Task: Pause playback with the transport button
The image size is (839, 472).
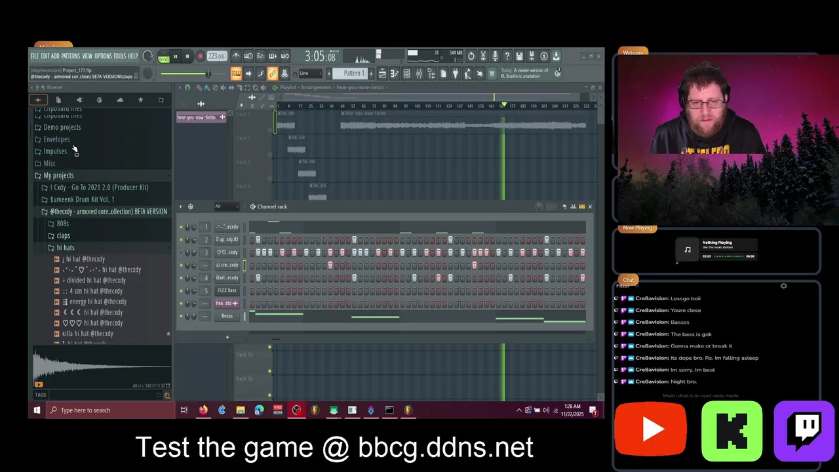Action: [176, 57]
